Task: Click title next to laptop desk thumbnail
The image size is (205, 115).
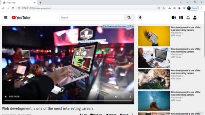Action: (x=185, y=50)
